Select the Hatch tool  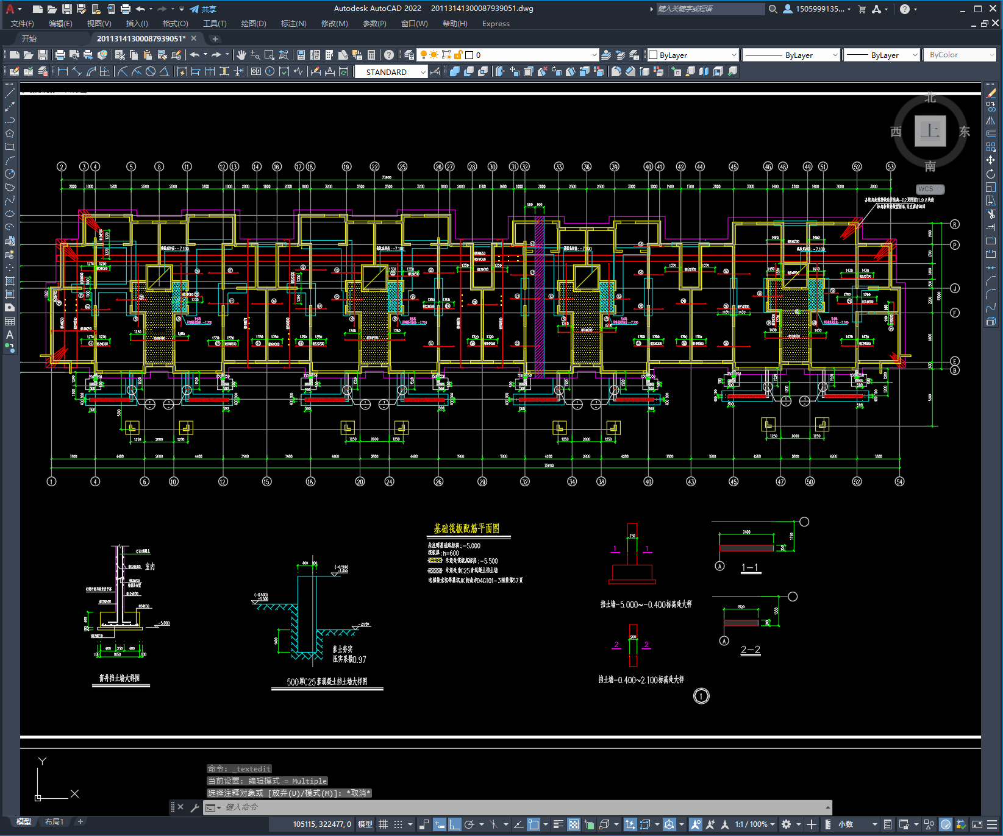(x=10, y=281)
